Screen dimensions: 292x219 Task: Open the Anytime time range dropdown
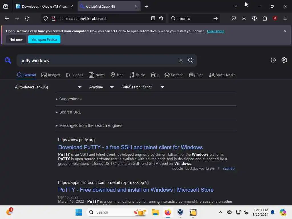101,87
